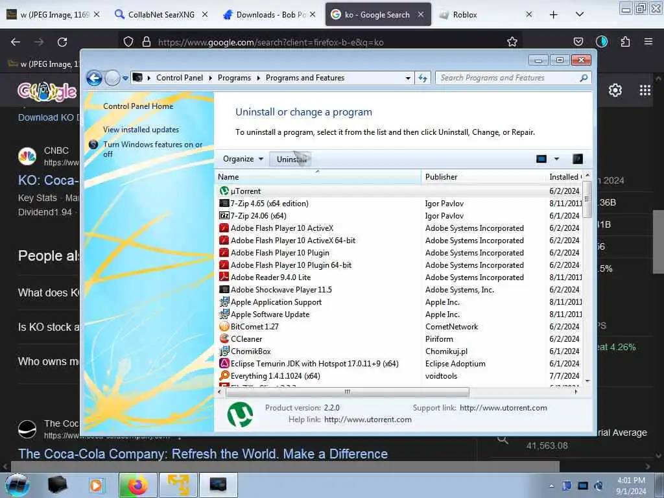Click the Firefox taskbar icon
This screenshot has width=664, height=498.
137,485
